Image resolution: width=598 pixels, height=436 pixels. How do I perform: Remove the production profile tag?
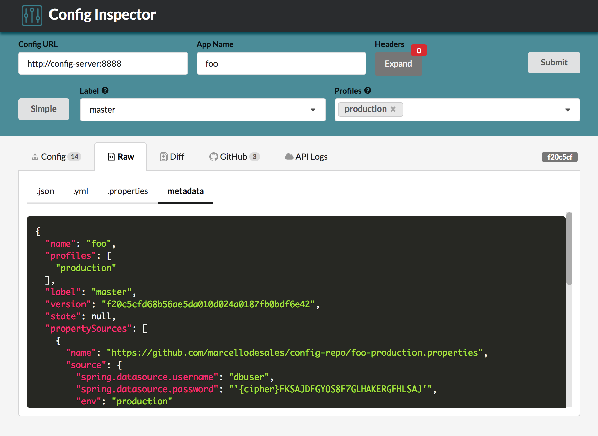393,109
